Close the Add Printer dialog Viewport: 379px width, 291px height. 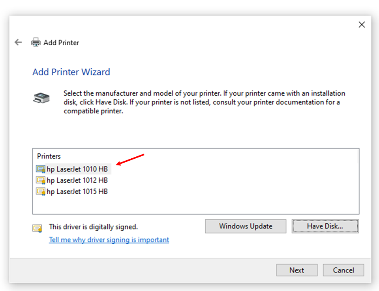pos(362,24)
